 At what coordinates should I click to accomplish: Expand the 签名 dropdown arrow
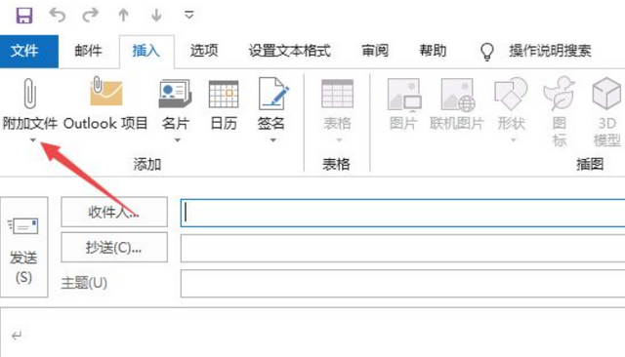[x=273, y=140]
